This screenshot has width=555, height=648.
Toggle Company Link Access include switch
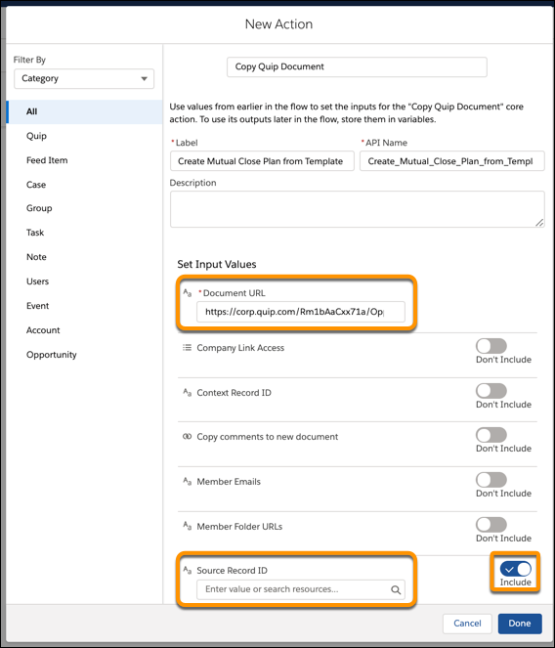pyautogui.click(x=491, y=346)
